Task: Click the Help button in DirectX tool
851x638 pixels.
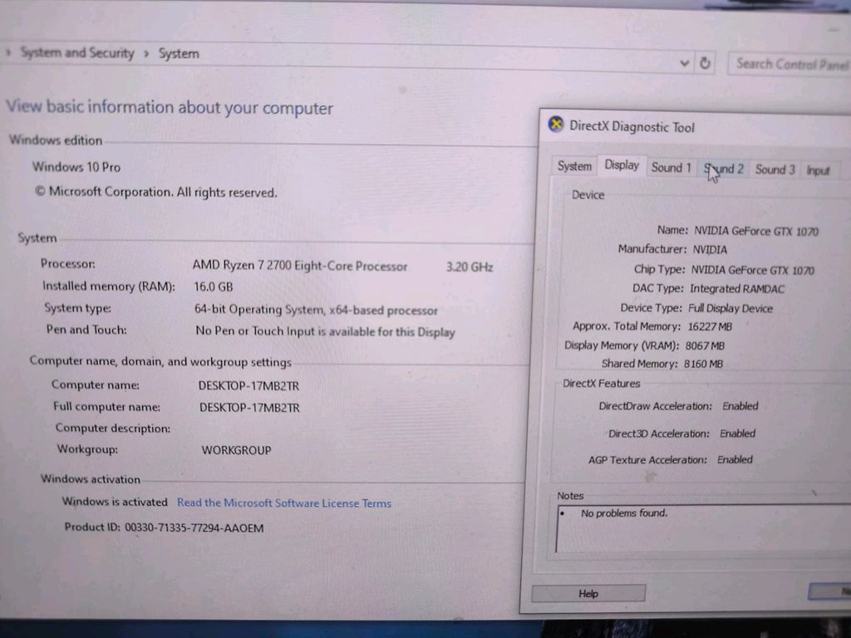Action: click(x=588, y=593)
